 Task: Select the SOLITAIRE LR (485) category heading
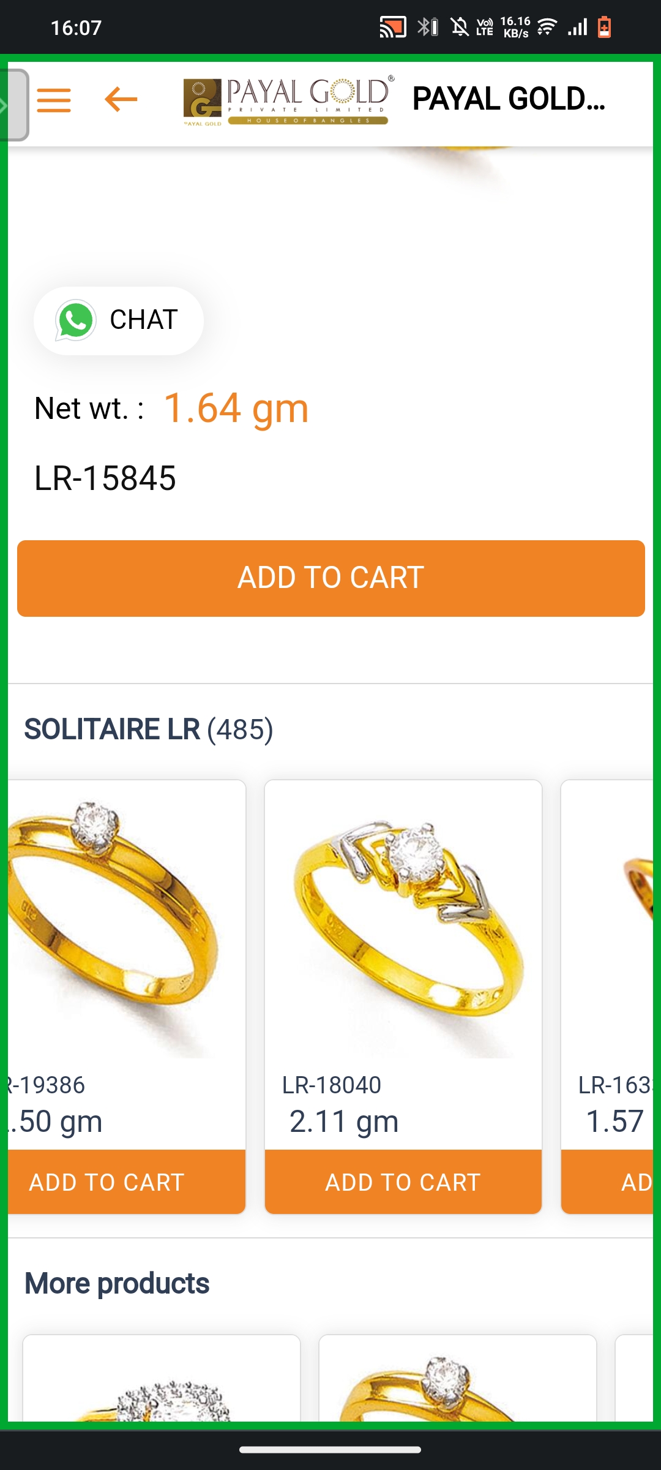click(149, 729)
